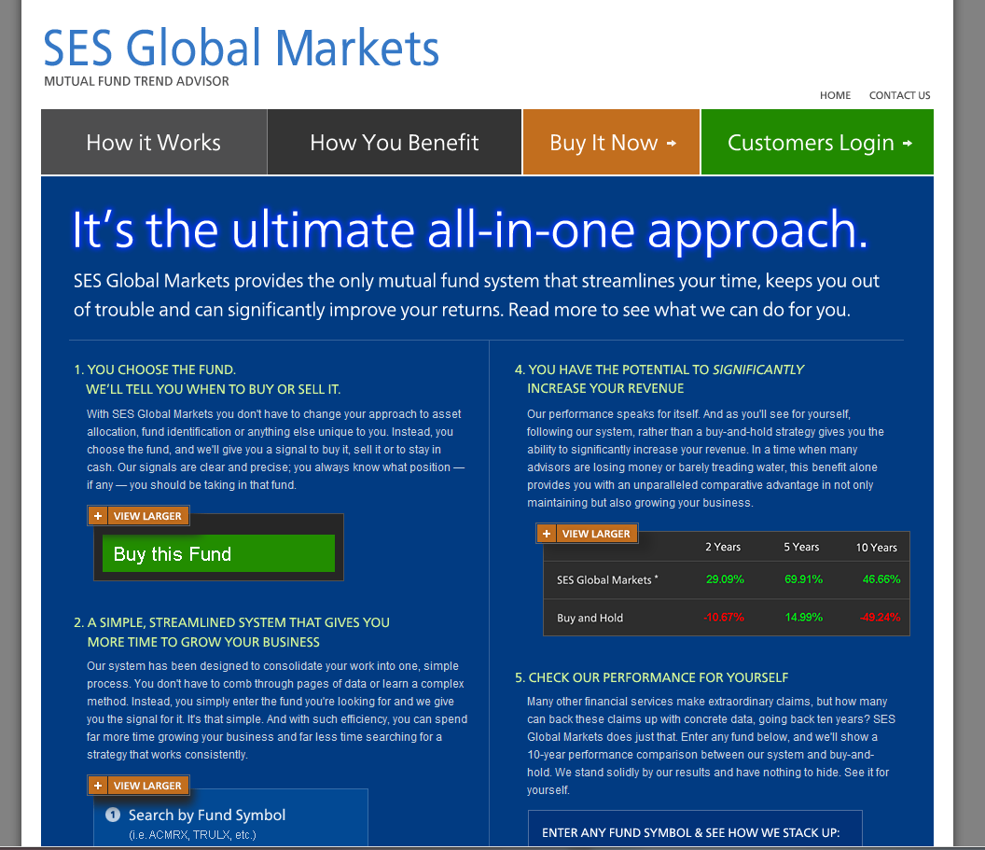Screen dimensions: 985x850
Task: Expand the Buy this Fund preview image
Action: (x=147, y=516)
